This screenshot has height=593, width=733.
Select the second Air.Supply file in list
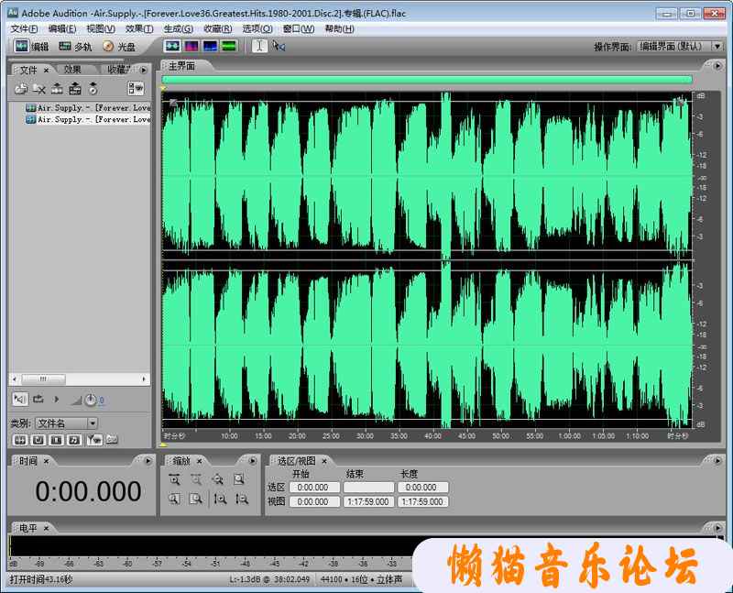tap(88, 120)
